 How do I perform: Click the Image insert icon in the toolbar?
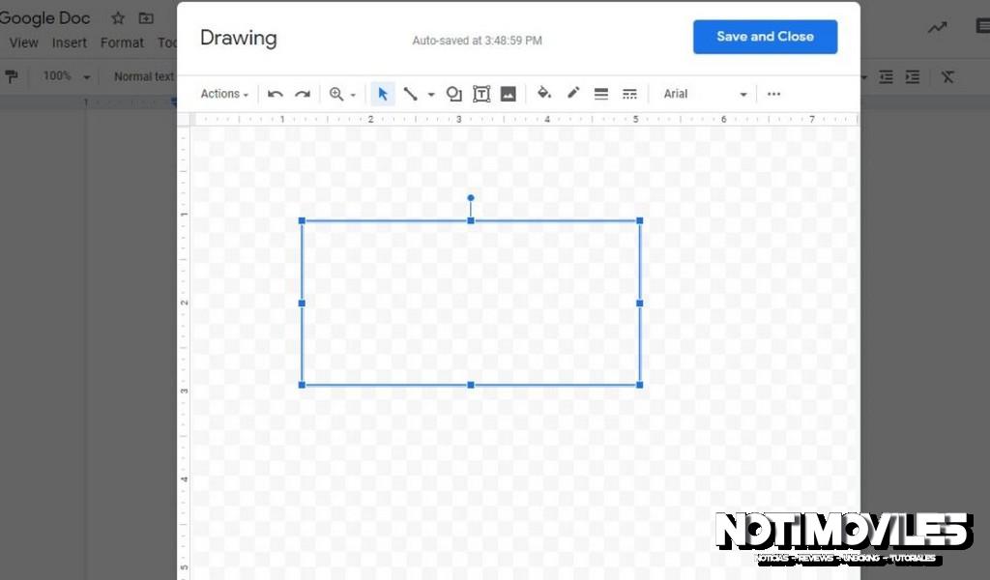(509, 93)
